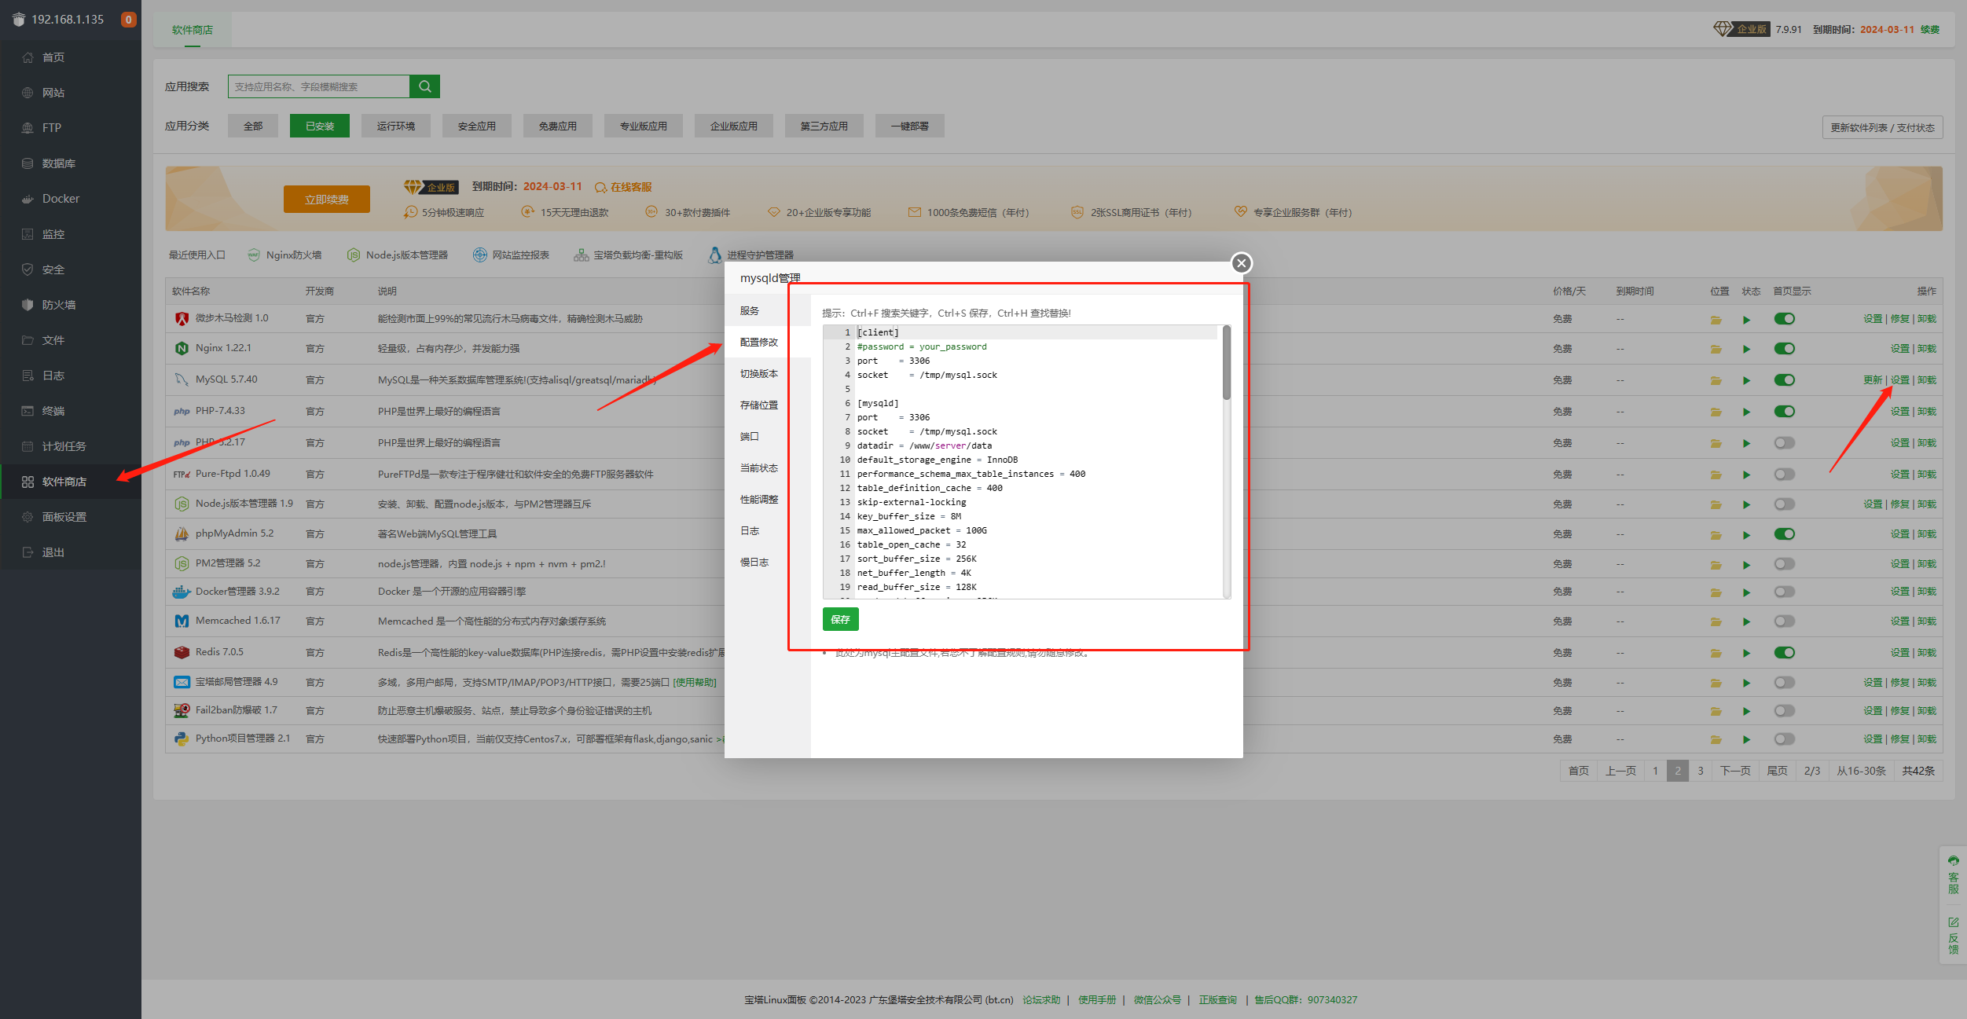
Task: Switch to 服务 tab in mysqld dialog
Action: [767, 311]
